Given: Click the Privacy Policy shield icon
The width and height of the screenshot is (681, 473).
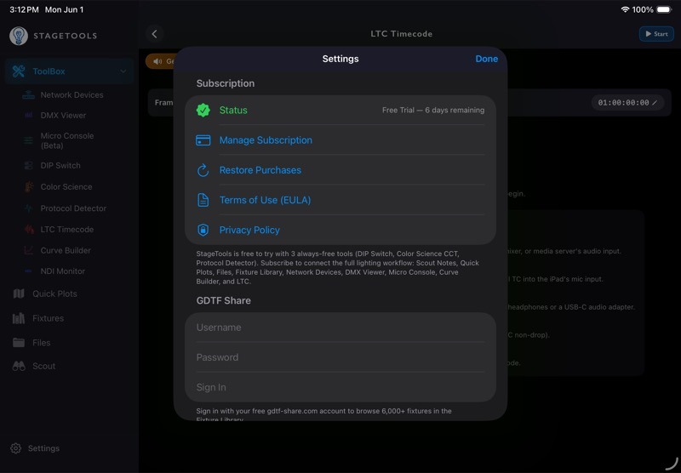Looking at the screenshot, I should click(203, 230).
